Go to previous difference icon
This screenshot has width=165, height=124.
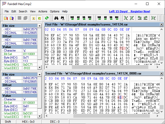click(78, 18)
